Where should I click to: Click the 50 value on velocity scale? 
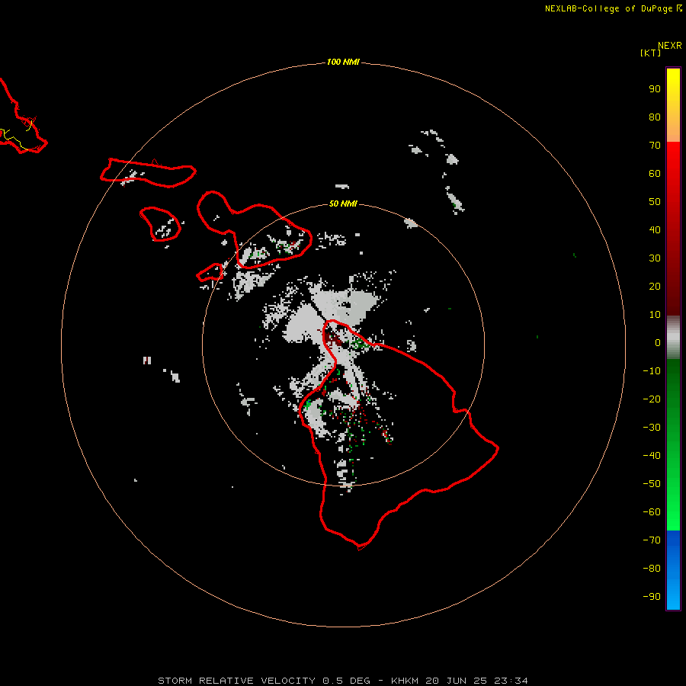(x=655, y=202)
